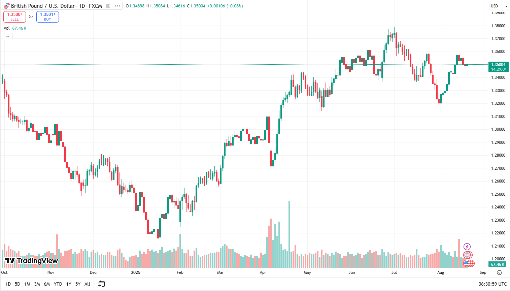
Task: Click the 06:30:59 UTC timezone clock
Action: 492,284
